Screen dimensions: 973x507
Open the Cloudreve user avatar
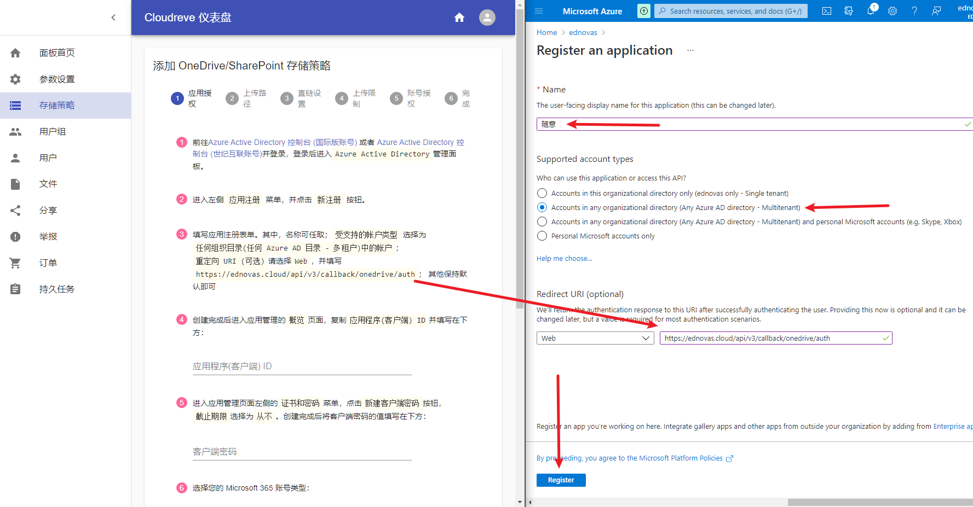(487, 18)
